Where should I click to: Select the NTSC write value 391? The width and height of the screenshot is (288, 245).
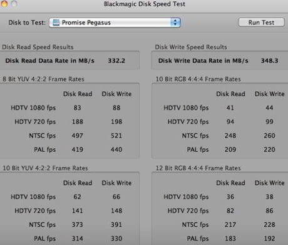click(x=116, y=224)
